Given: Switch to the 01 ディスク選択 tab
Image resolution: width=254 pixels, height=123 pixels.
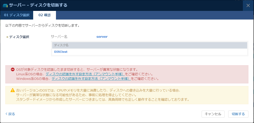Looking at the screenshot, I should (17, 15).
